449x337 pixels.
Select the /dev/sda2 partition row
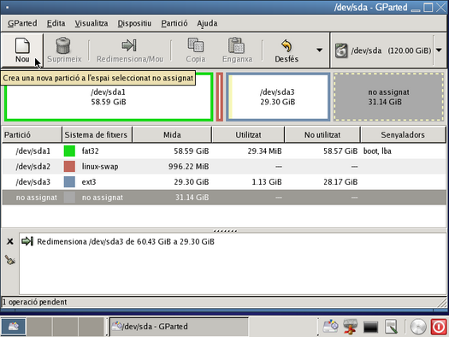pyautogui.click(x=224, y=166)
